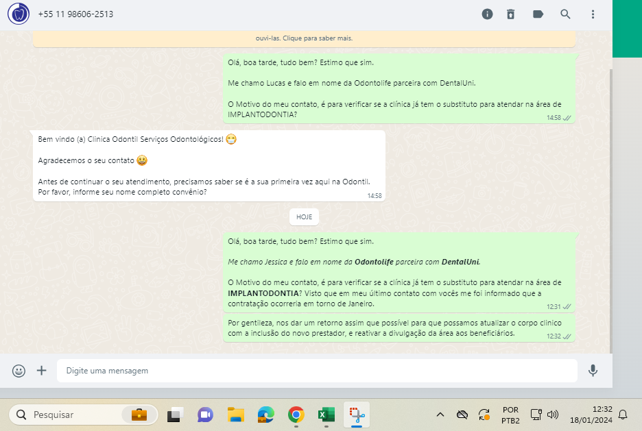The width and height of the screenshot is (642, 431).
Task: Click the cloud sync tray icon
Action: [462, 415]
